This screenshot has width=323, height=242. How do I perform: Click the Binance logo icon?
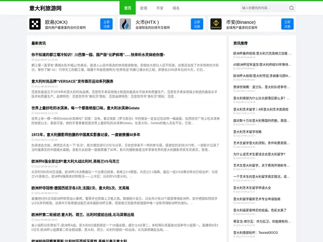point(216,24)
